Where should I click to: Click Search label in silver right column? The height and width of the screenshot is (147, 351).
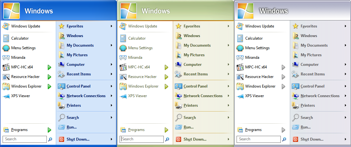(x=307, y=118)
